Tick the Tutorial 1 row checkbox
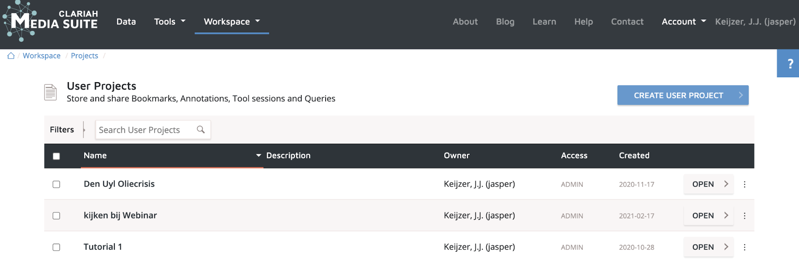Image resolution: width=799 pixels, height=261 pixels. click(56, 247)
